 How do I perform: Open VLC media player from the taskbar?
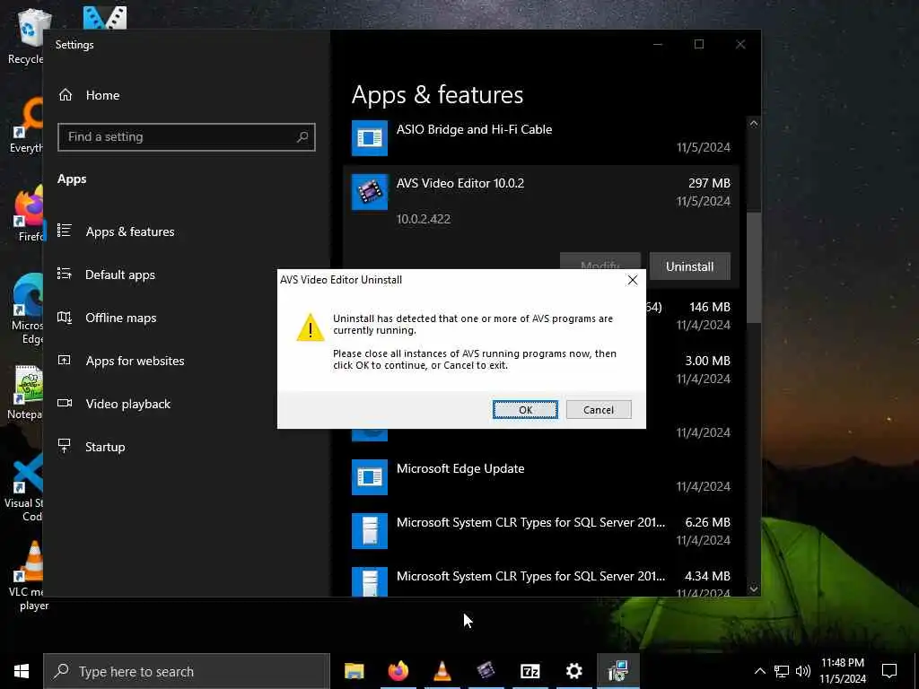click(442, 671)
